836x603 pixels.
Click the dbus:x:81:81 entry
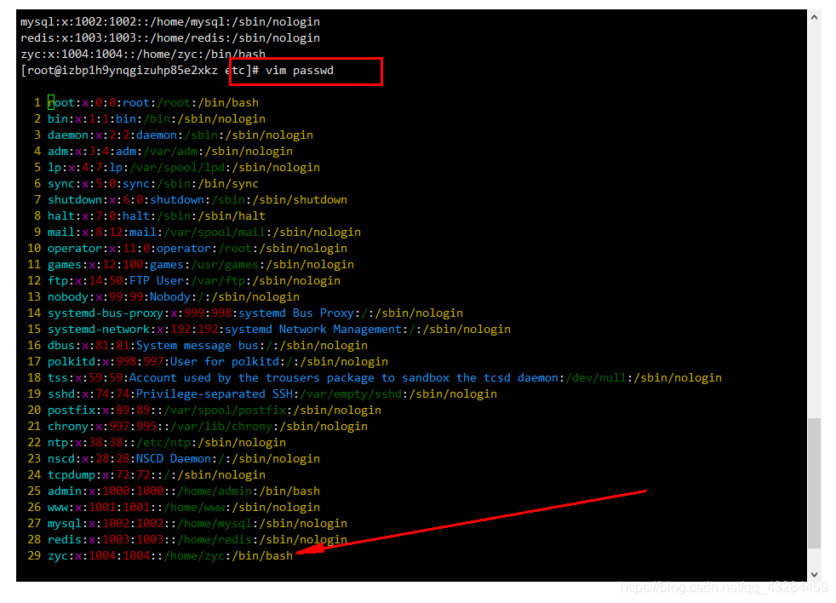tap(208, 345)
